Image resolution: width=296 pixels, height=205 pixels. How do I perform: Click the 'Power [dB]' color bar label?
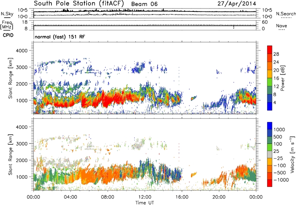(x=282, y=78)
